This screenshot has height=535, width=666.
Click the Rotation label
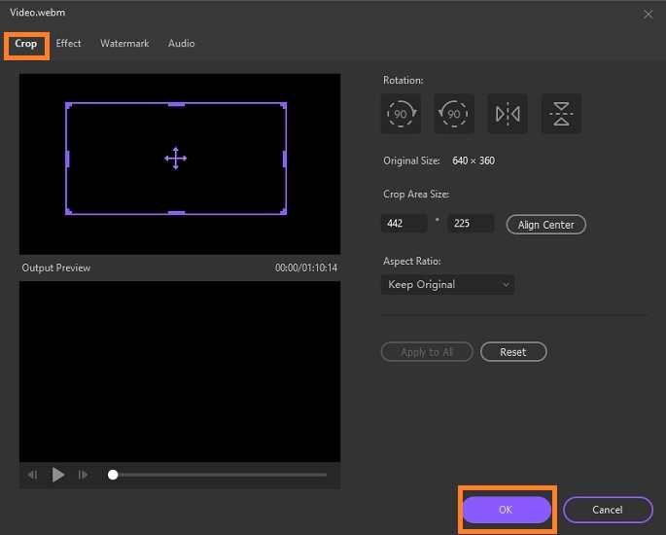click(403, 81)
